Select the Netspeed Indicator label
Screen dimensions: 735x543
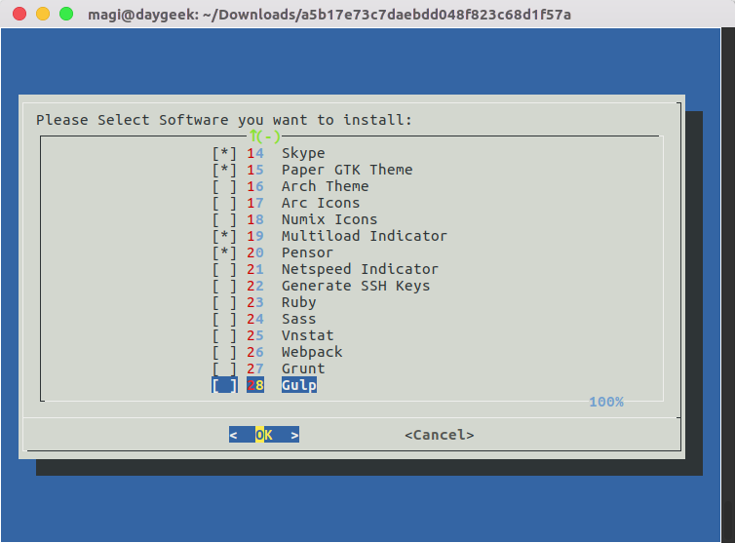coord(360,269)
